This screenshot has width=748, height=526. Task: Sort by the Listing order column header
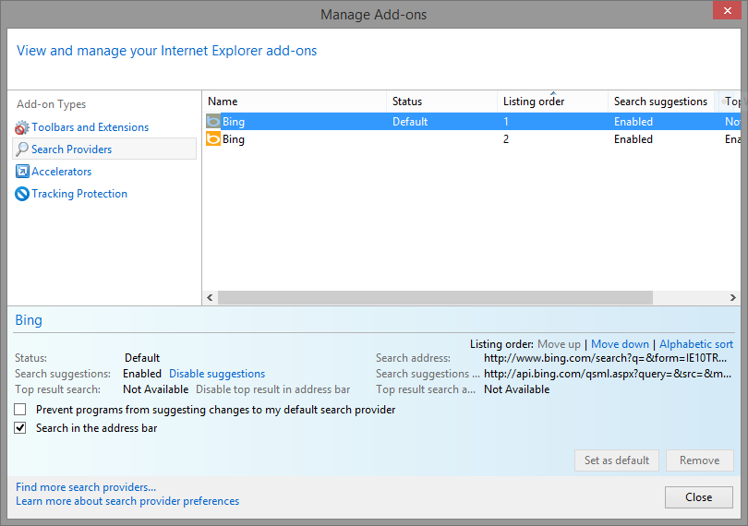pyautogui.click(x=552, y=102)
